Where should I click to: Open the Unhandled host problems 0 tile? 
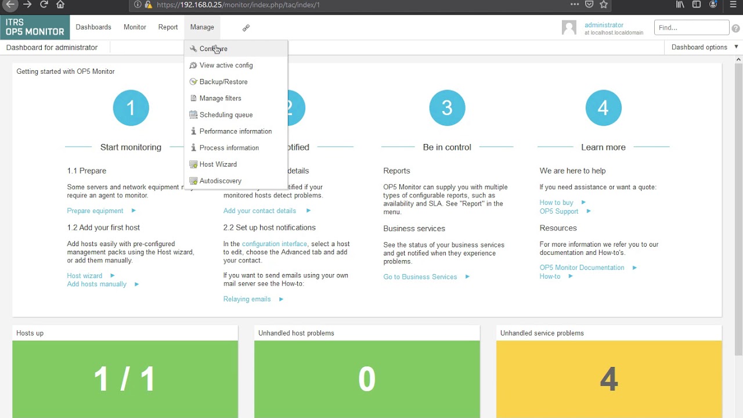point(367,379)
